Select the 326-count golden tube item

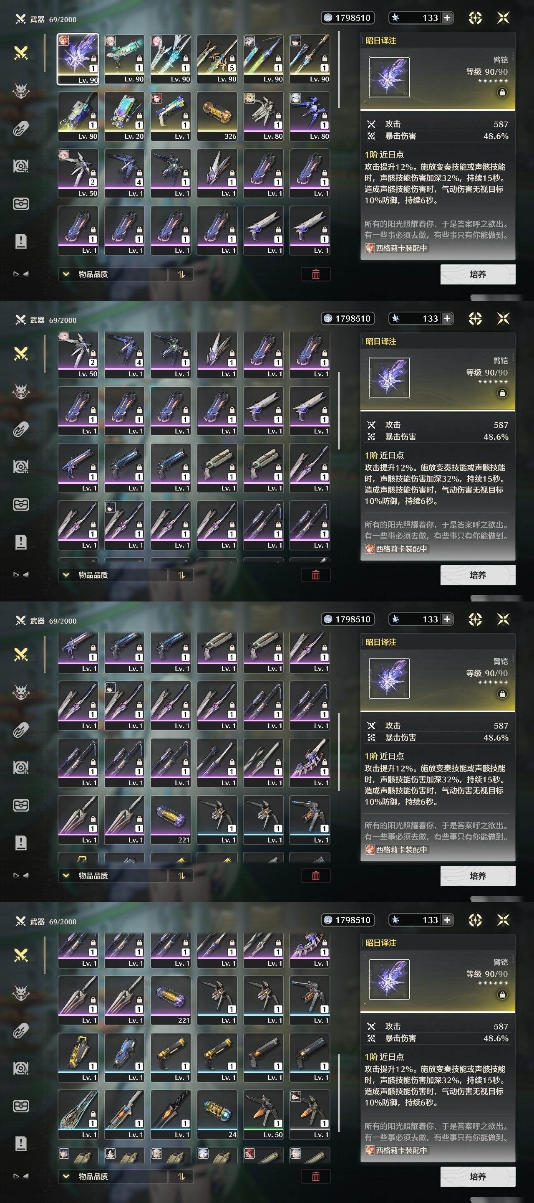click(x=217, y=116)
